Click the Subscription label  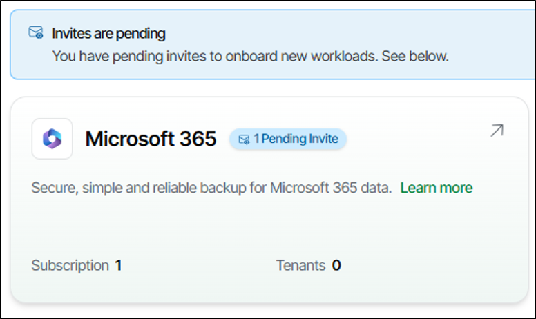tap(70, 265)
